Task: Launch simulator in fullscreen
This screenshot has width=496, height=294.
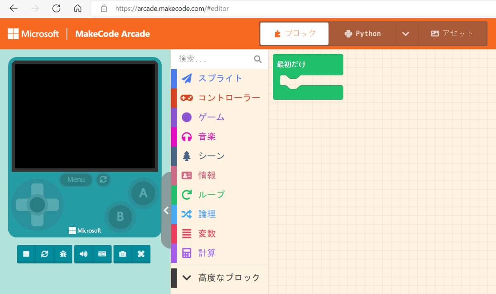Action: coord(141,254)
